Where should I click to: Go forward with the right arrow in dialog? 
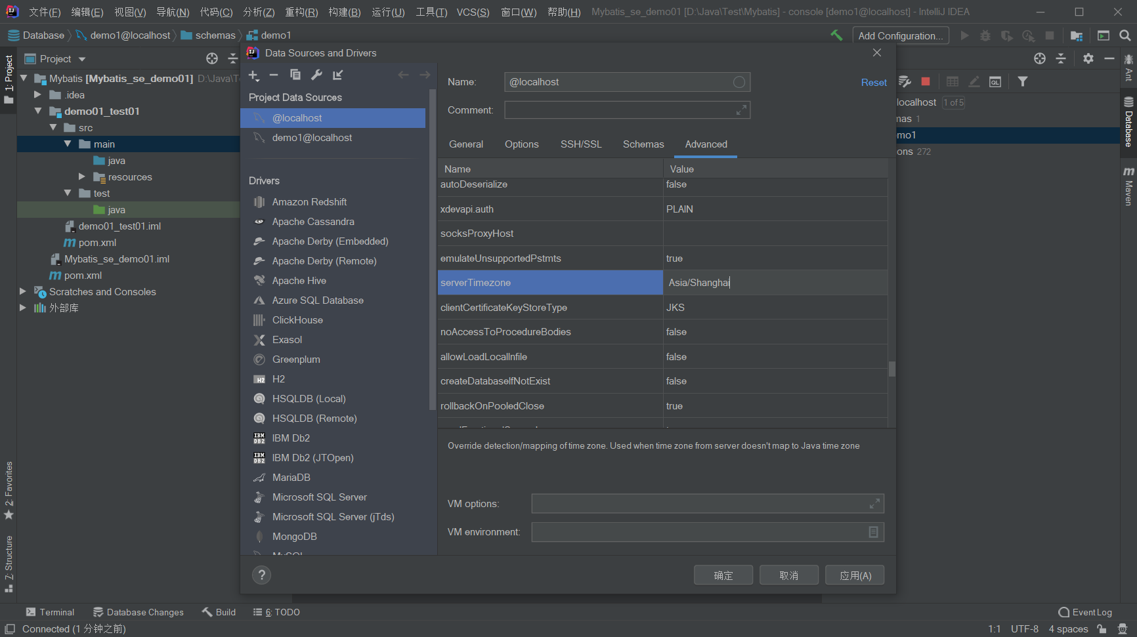pos(425,75)
